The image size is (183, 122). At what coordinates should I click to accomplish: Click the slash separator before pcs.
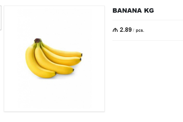click(x=134, y=30)
